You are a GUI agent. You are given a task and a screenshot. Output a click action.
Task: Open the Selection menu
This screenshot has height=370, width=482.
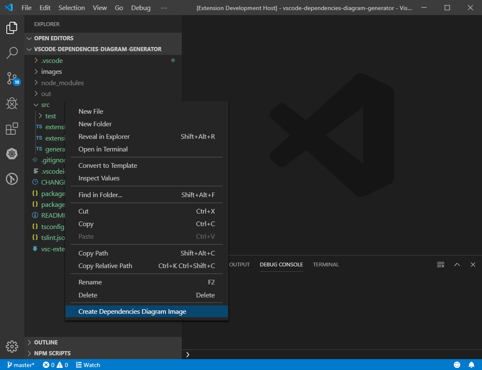point(72,8)
